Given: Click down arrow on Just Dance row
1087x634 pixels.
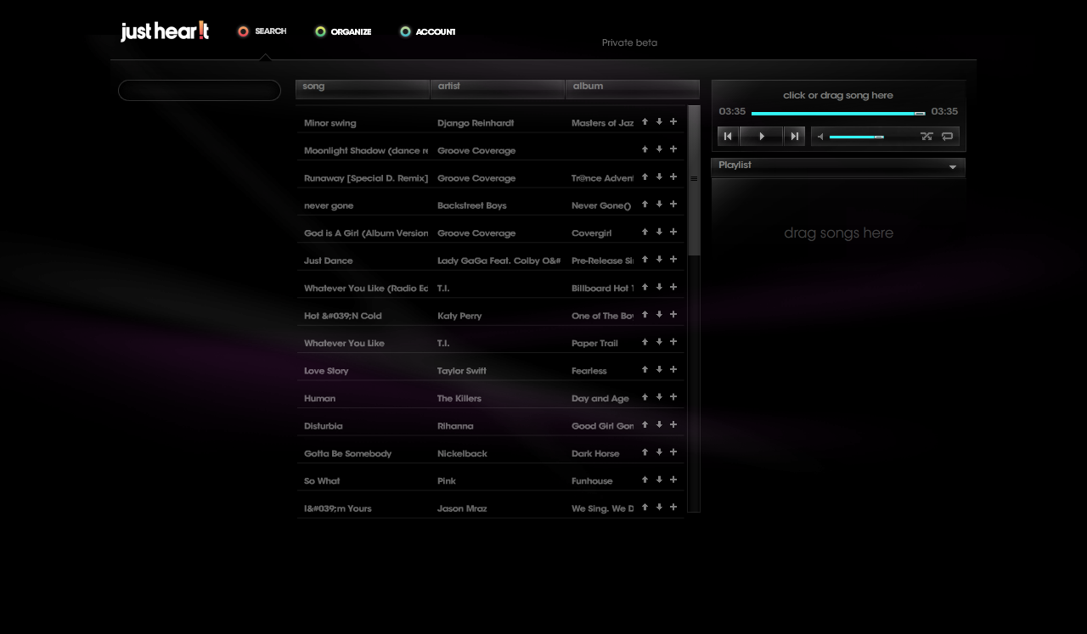Looking at the screenshot, I should pyautogui.click(x=659, y=259).
